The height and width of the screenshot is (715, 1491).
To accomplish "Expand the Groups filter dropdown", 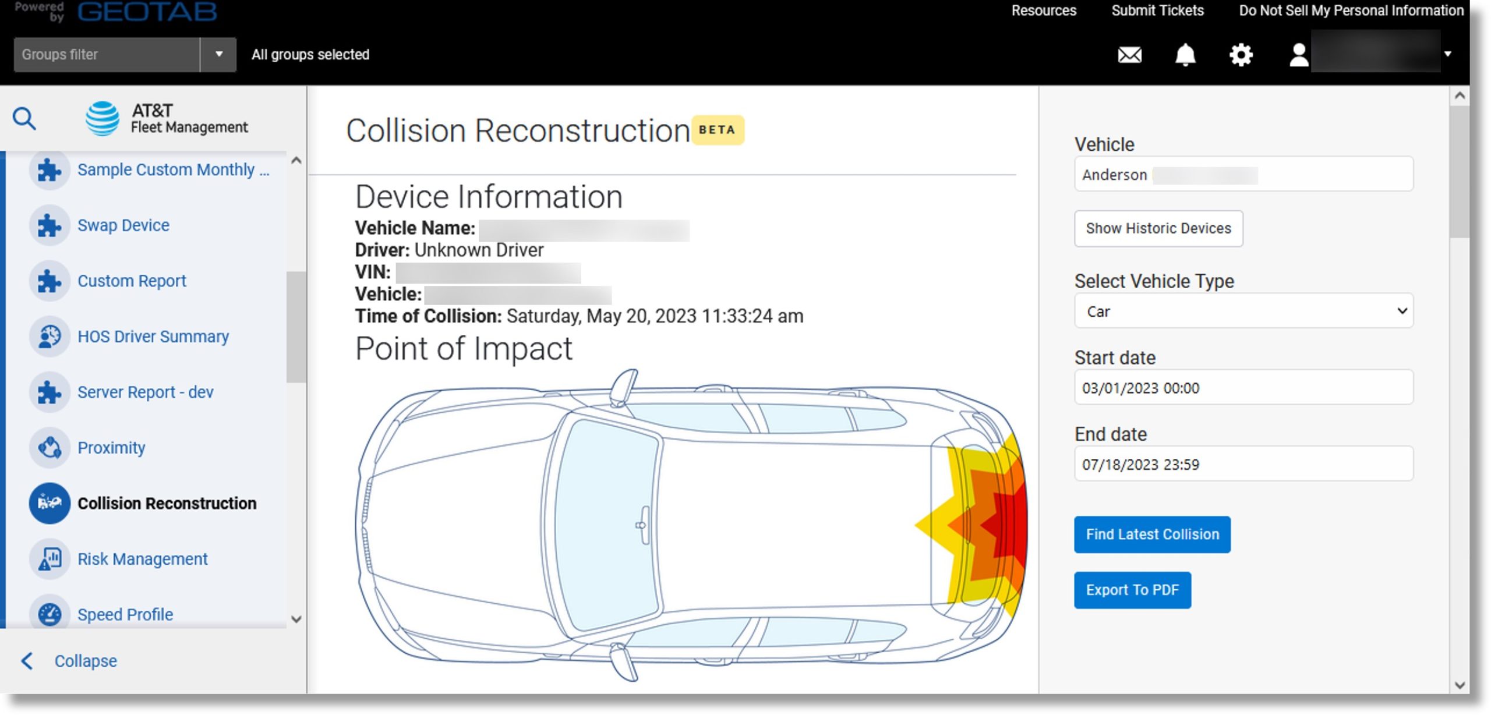I will point(217,54).
